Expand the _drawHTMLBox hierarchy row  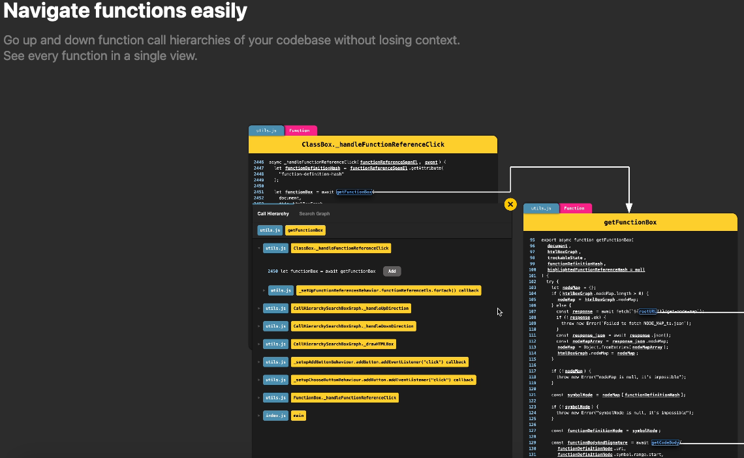point(259,344)
